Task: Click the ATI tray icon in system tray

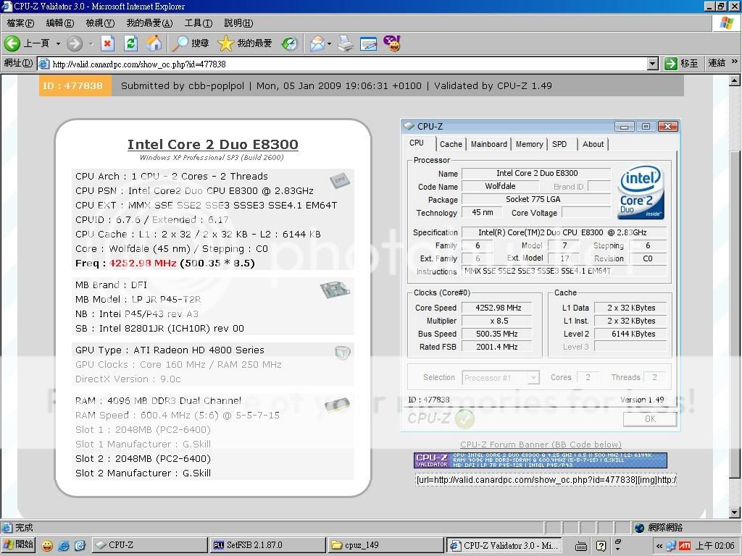Action: 685,546
